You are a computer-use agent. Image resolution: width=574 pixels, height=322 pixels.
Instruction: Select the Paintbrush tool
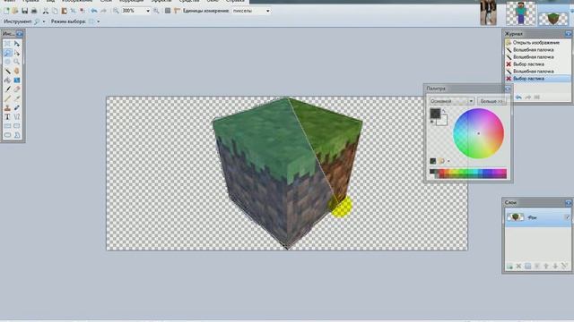7,89
